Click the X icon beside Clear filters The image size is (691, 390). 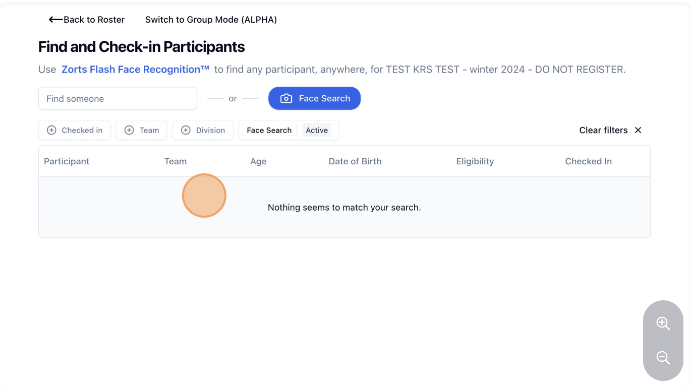point(638,131)
